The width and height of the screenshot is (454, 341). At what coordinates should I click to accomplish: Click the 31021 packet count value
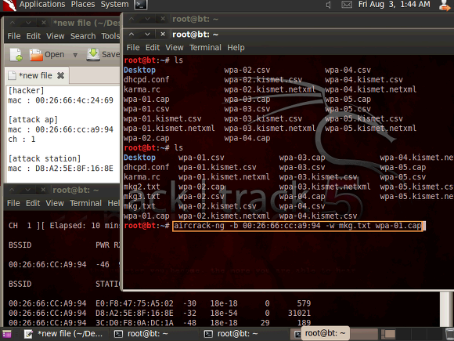tap(299, 313)
